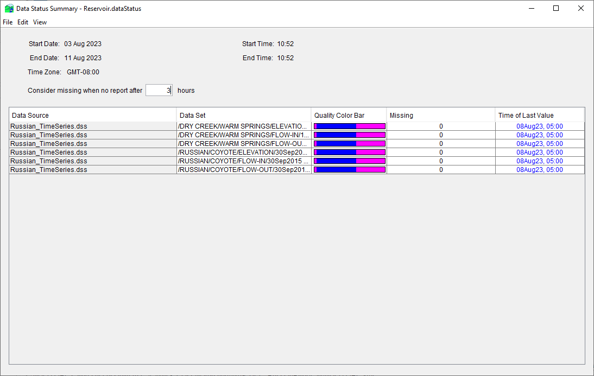The width and height of the screenshot is (594, 376).
Task: Open the File menu
Action: click(8, 22)
